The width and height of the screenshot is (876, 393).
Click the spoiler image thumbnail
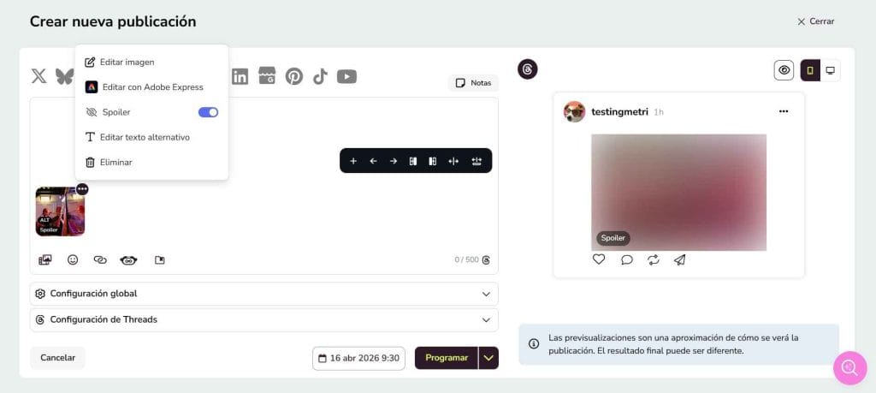pyautogui.click(x=60, y=211)
